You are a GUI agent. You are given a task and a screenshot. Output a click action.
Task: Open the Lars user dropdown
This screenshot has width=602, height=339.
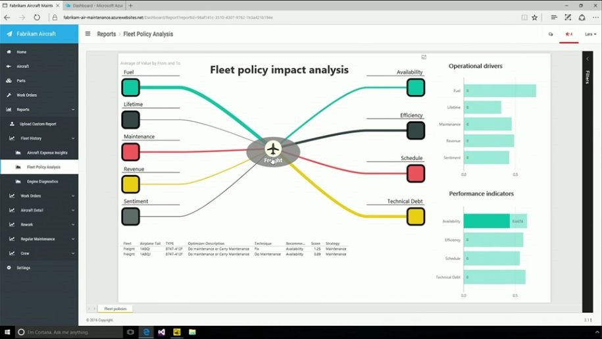click(x=590, y=34)
